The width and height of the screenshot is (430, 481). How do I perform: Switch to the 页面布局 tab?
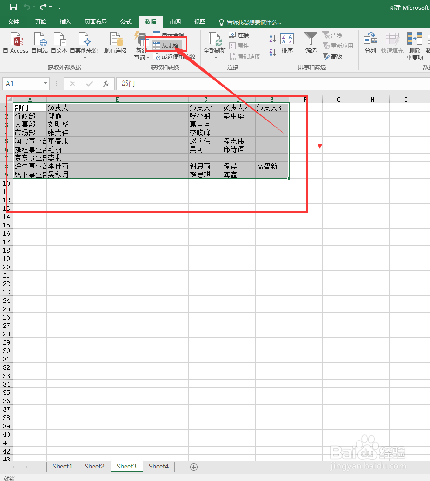tap(96, 22)
